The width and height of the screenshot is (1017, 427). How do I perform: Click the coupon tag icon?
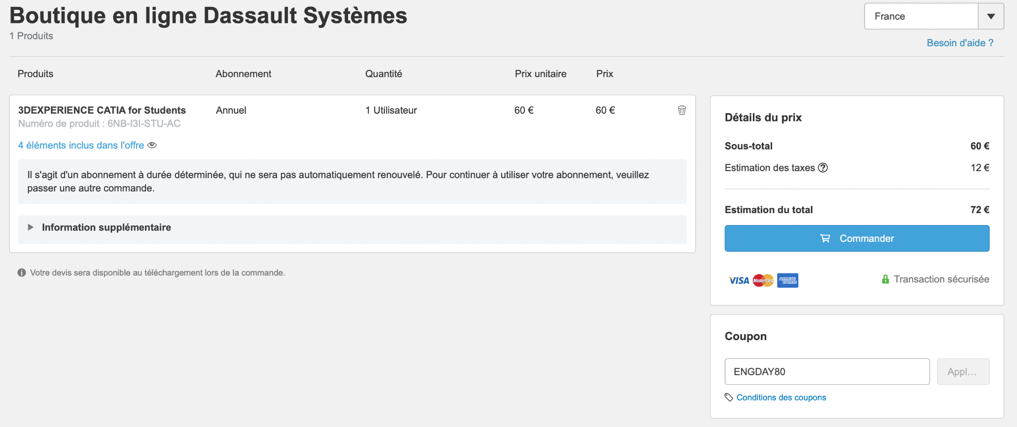click(x=729, y=397)
